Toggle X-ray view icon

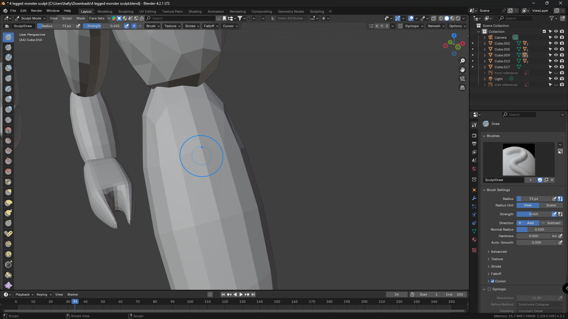pos(433,18)
